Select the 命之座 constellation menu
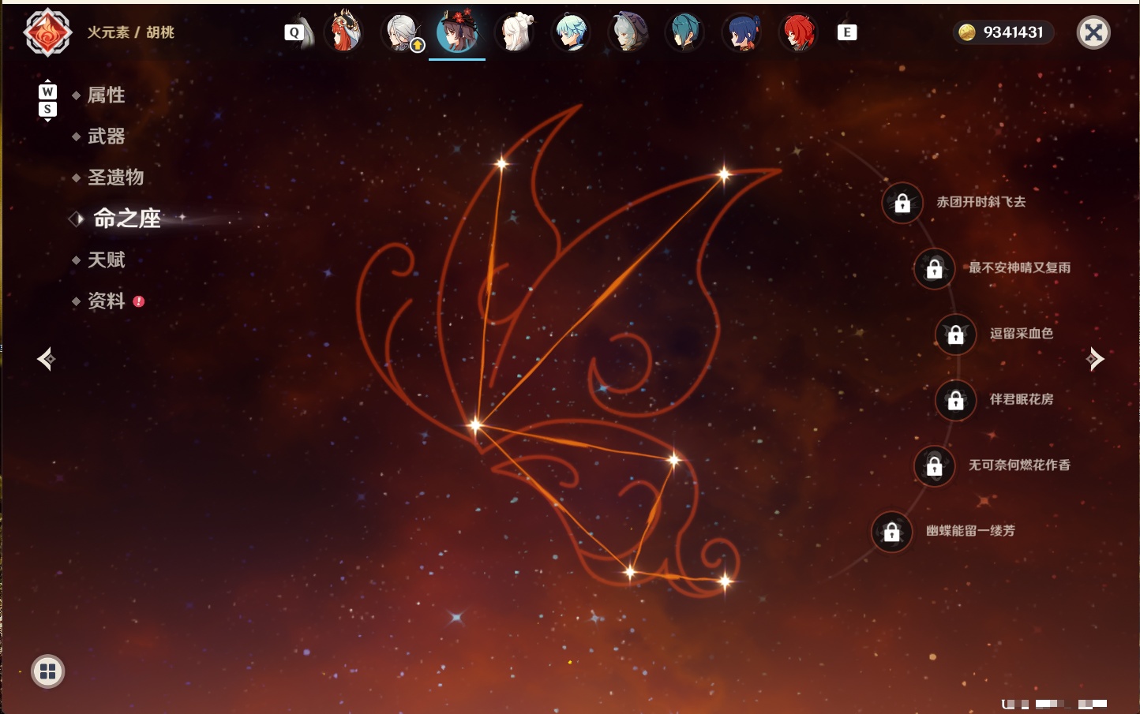1140x714 pixels. click(x=126, y=219)
